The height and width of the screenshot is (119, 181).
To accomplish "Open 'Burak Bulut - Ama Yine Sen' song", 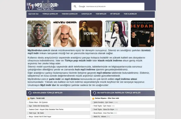I will tap(103, 113).
